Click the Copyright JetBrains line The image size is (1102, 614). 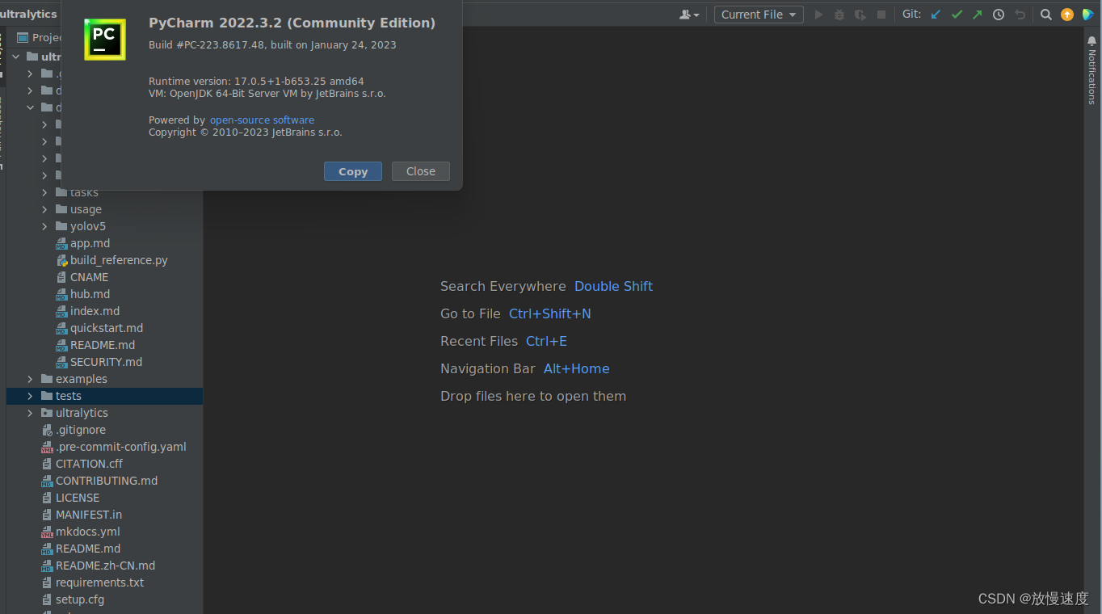coord(246,132)
